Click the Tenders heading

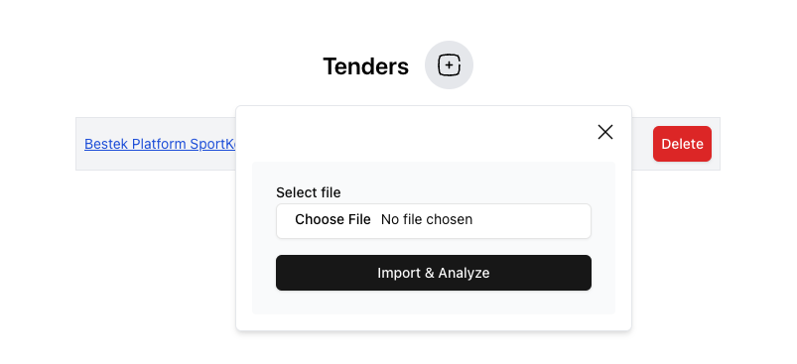366,66
